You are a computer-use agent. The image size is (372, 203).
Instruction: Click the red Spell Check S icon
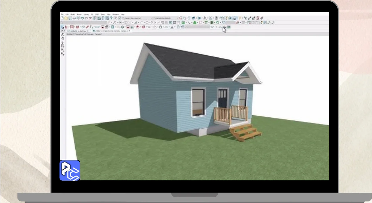coord(258,18)
